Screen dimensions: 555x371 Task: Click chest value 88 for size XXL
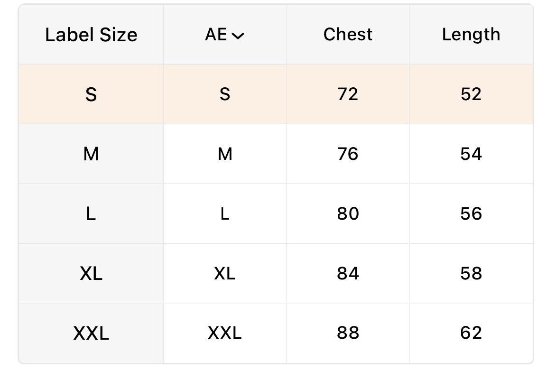tap(348, 333)
